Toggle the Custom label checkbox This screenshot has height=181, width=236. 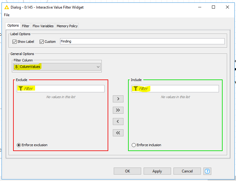pos(41,42)
